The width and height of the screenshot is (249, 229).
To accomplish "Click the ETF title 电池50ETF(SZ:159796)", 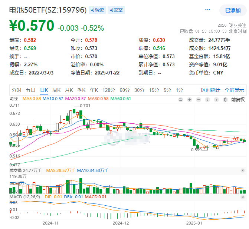I will click(48, 10).
